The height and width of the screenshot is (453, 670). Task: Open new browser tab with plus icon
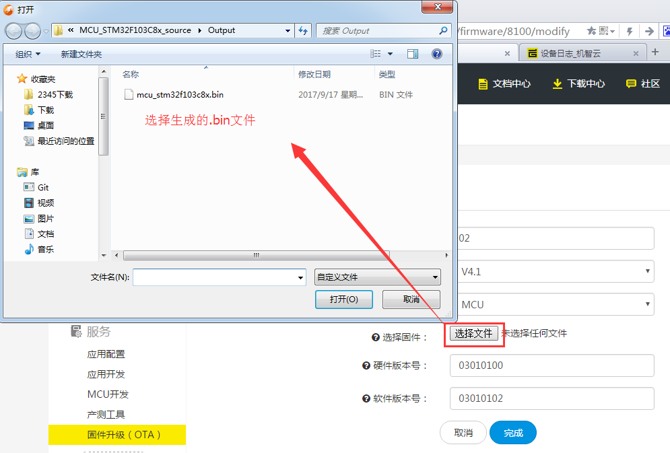click(x=655, y=53)
